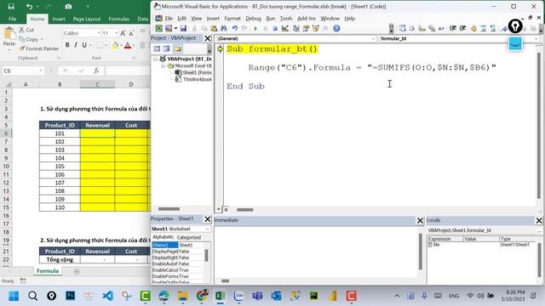Open the Add-Ins menu
Screen dimensions: 545x306
(x=307, y=19)
